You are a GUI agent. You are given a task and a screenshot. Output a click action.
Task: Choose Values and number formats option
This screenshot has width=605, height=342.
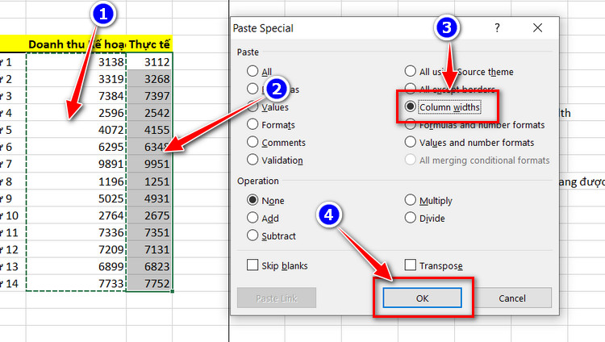(410, 142)
